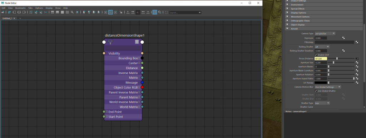366x138 pixels.
Task: Click the map button beside Filtermap
Action: click(357, 42)
